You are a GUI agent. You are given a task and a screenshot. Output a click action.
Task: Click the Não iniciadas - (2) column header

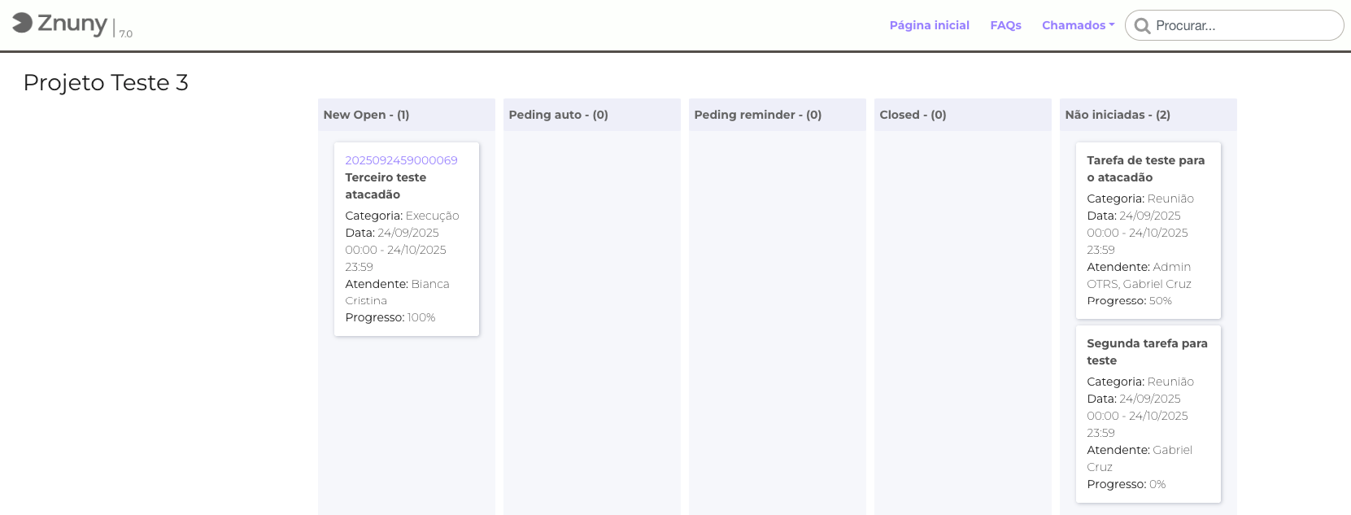pos(1148,115)
